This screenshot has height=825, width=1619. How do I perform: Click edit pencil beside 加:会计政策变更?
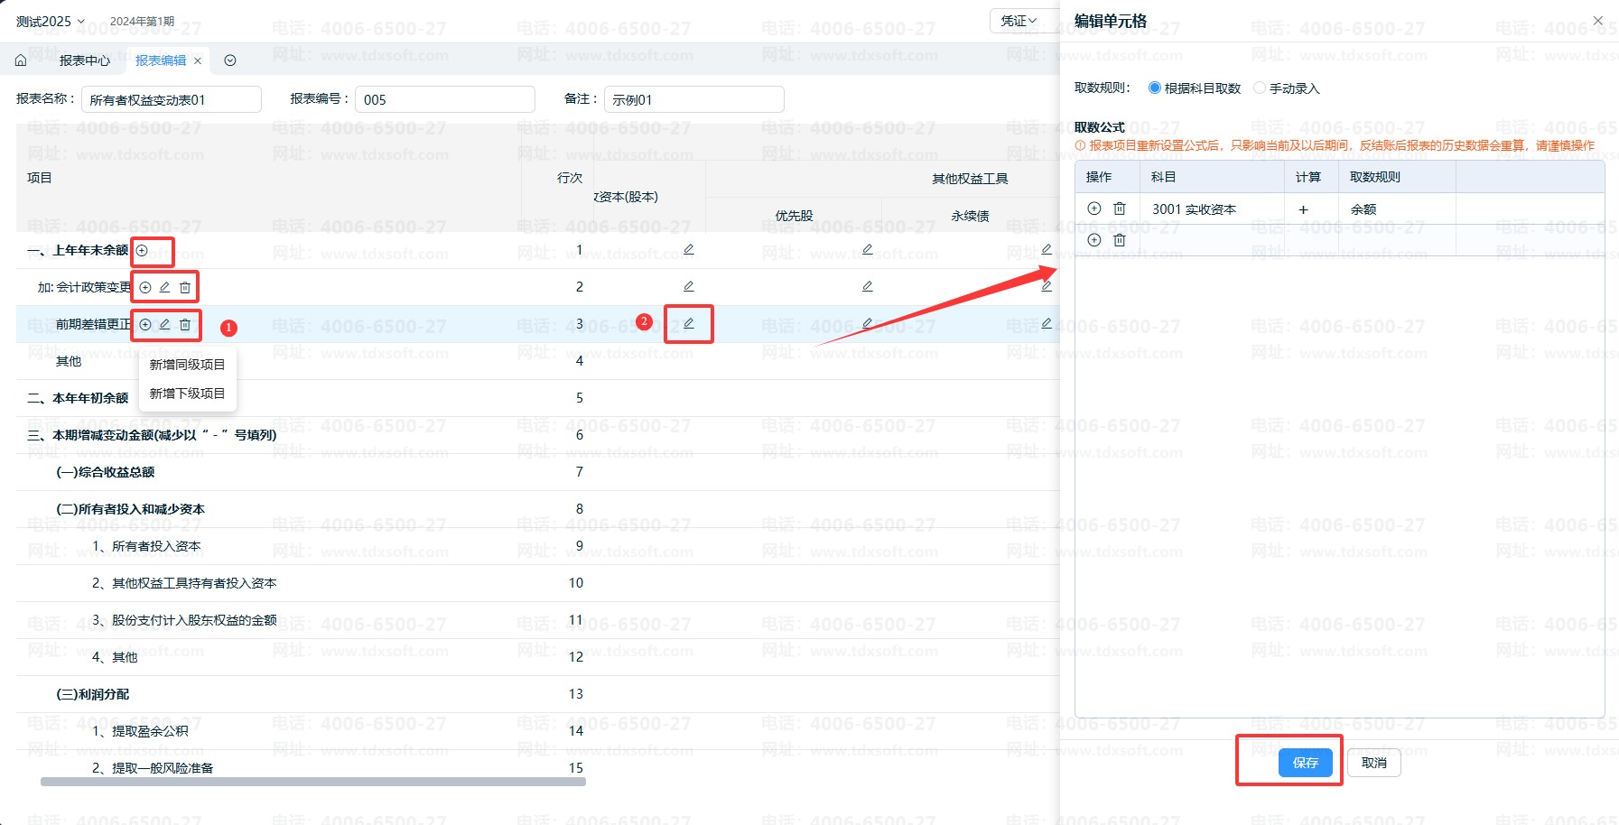click(165, 287)
